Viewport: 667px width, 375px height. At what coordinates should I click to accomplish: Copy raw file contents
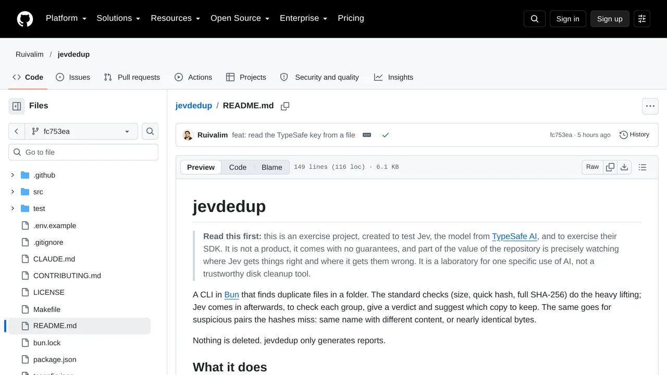point(610,167)
